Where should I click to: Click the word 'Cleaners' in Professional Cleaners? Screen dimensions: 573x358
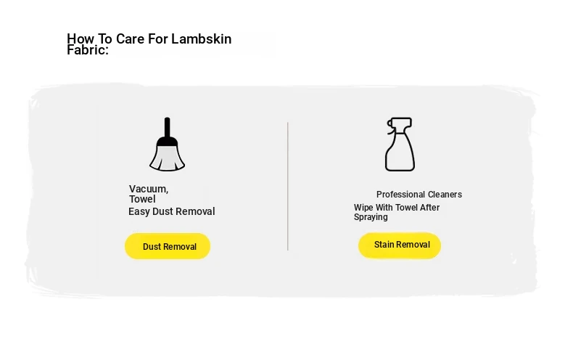pyautogui.click(x=445, y=194)
